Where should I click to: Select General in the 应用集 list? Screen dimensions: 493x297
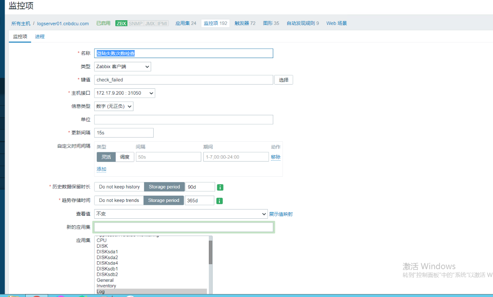point(152,280)
